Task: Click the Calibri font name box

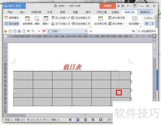Action: (149, 18)
